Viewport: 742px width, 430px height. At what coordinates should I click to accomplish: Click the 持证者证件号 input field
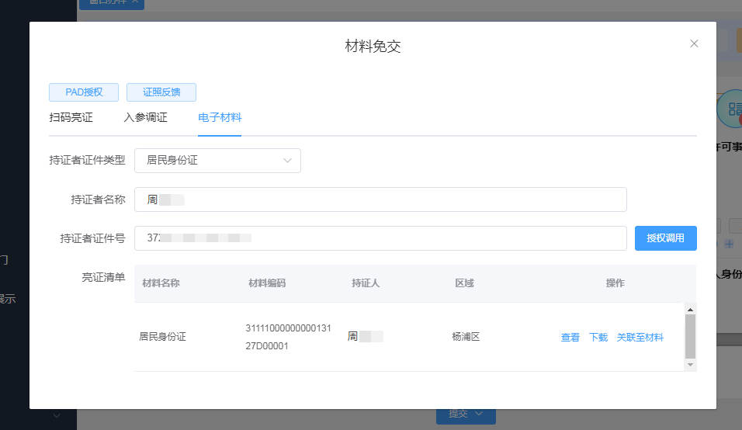pos(380,238)
